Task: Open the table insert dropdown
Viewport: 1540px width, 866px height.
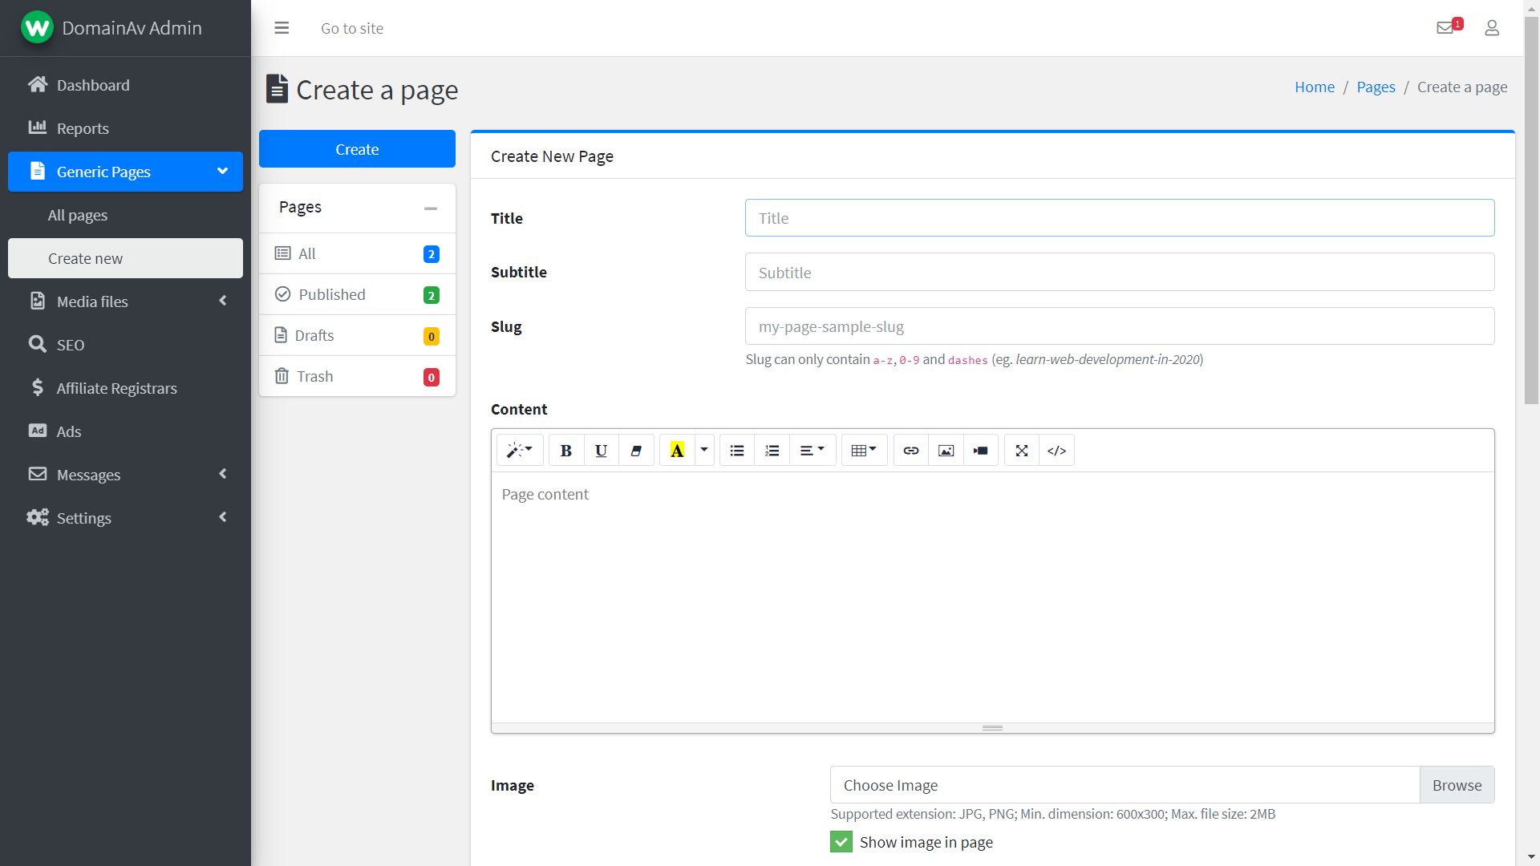Action: coord(863,451)
